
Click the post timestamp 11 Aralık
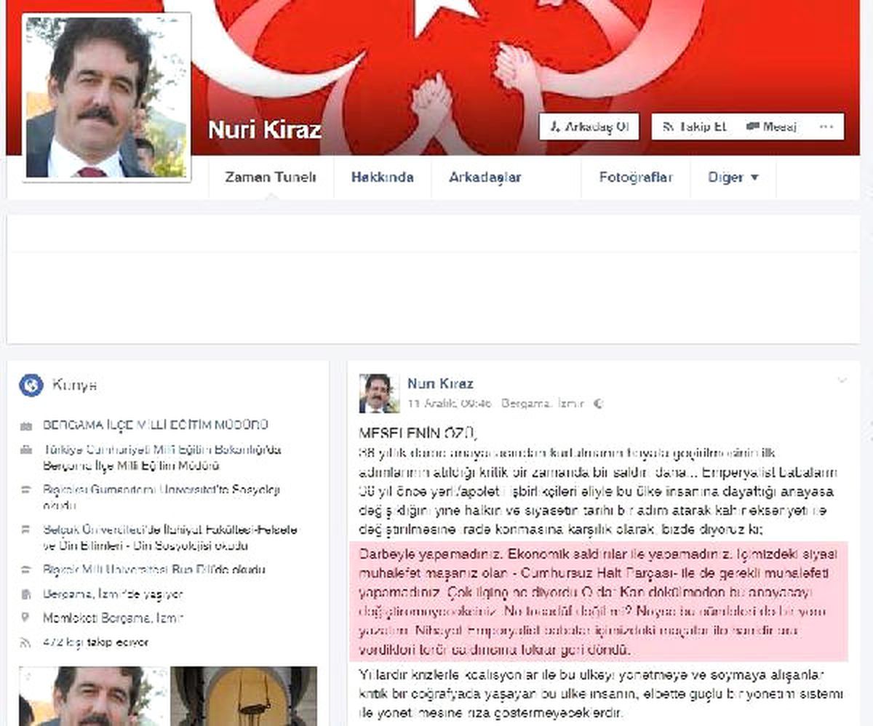click(x=450, y=403)
